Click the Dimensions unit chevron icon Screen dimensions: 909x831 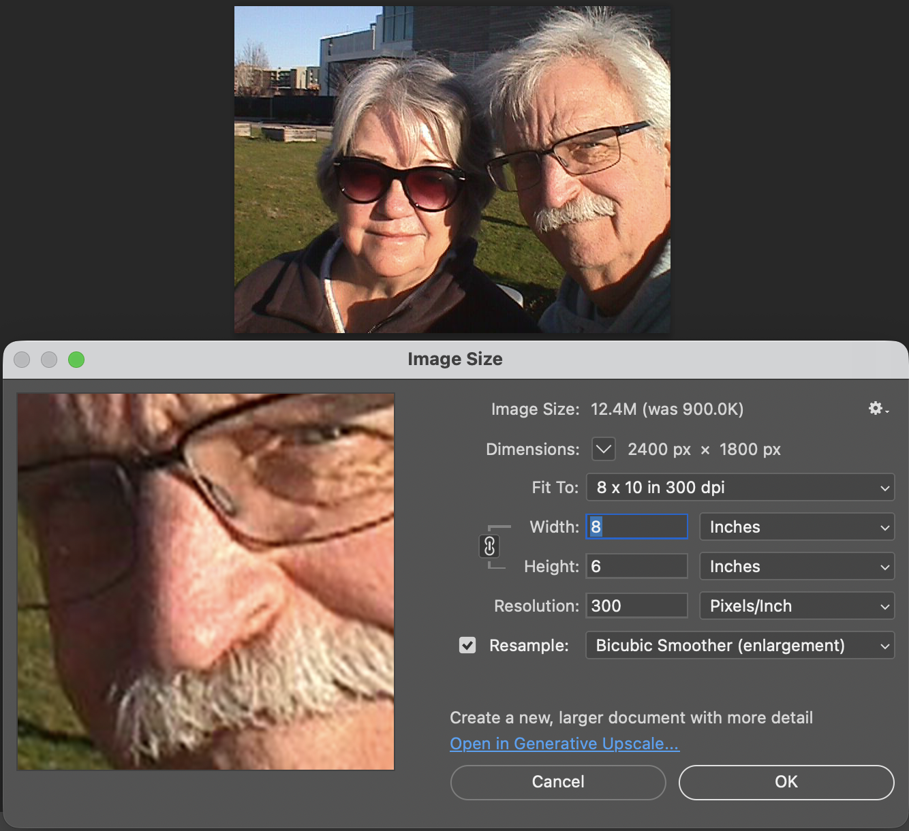602,449
